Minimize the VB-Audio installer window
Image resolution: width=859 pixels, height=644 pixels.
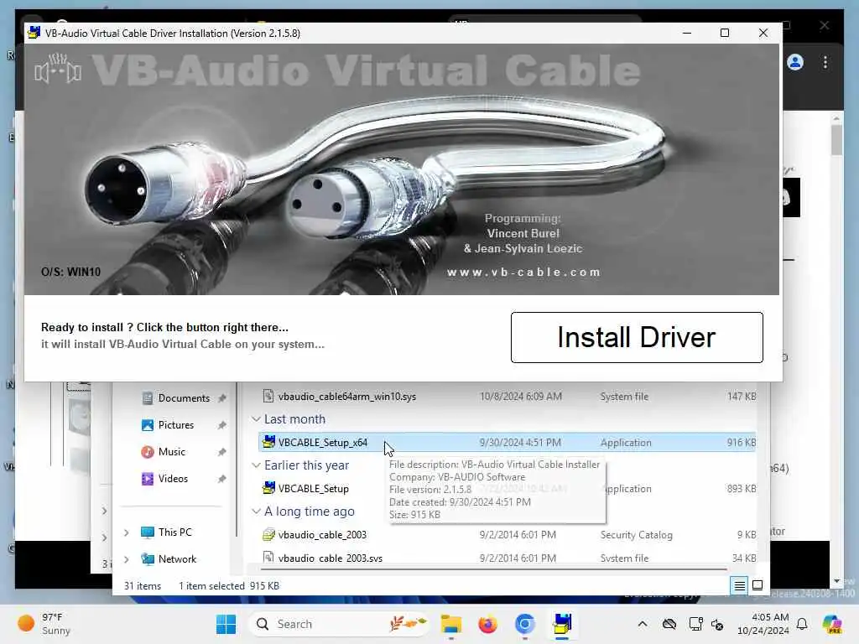[687, 33]
